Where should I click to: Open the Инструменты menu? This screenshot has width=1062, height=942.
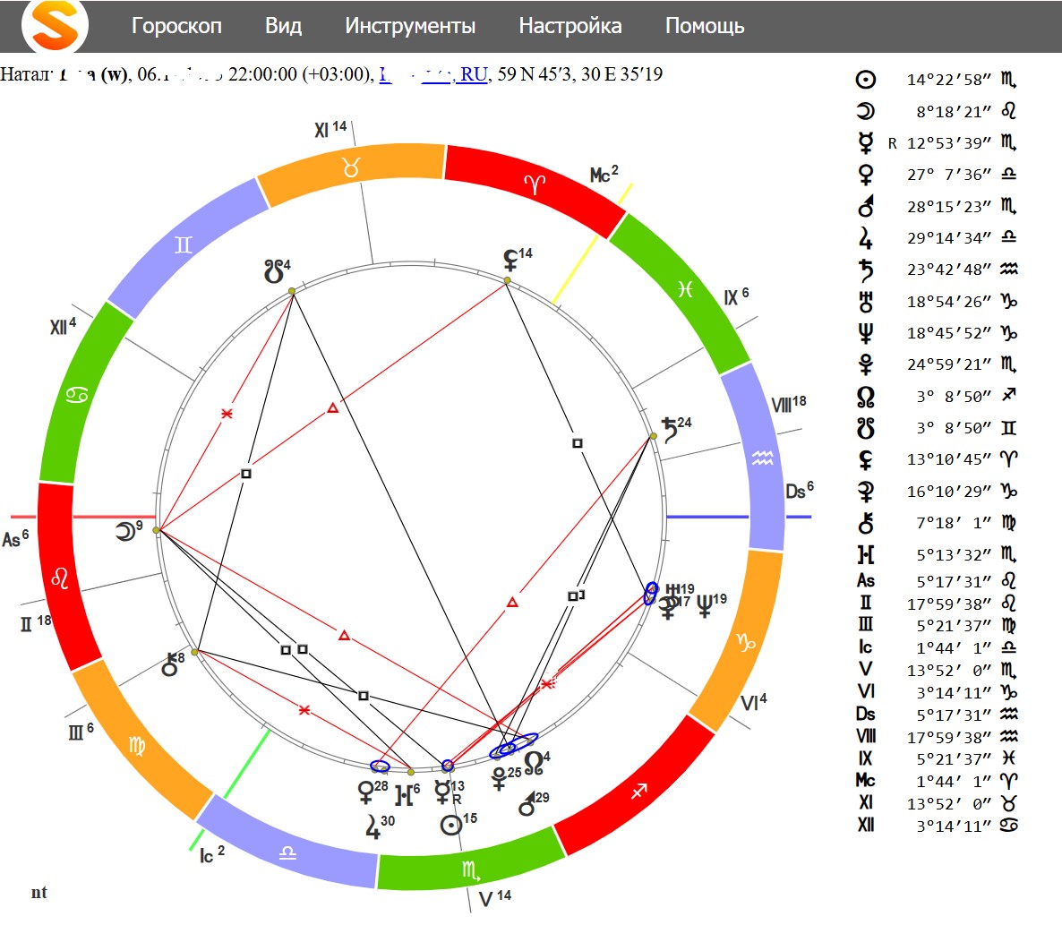click(x=410, y=26)
